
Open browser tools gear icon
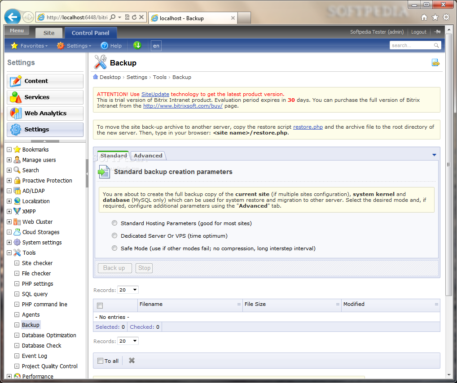pyautogui.click(x=446, y=17)
